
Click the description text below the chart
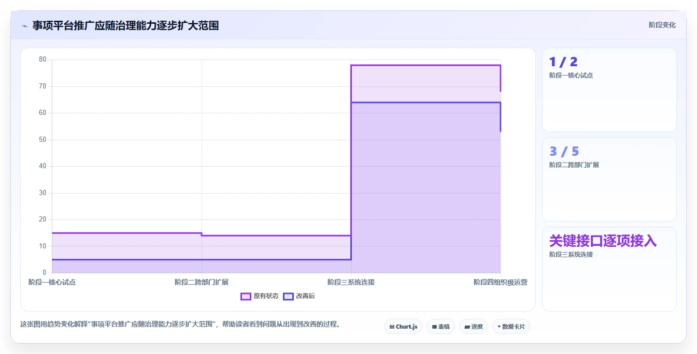click(180, 325)
